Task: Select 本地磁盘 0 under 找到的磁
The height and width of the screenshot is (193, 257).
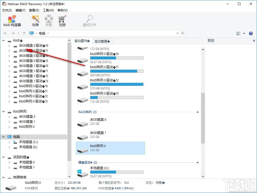Action: click(27, 162)
